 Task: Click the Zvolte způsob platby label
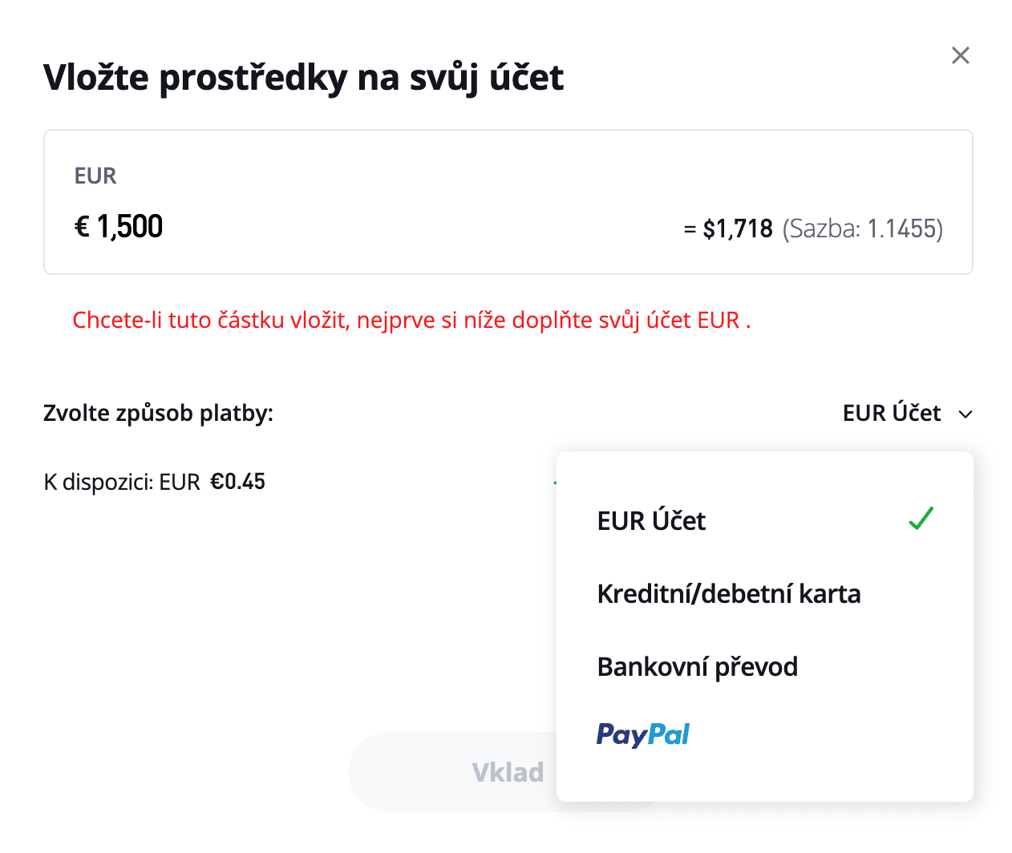(158, 414)
